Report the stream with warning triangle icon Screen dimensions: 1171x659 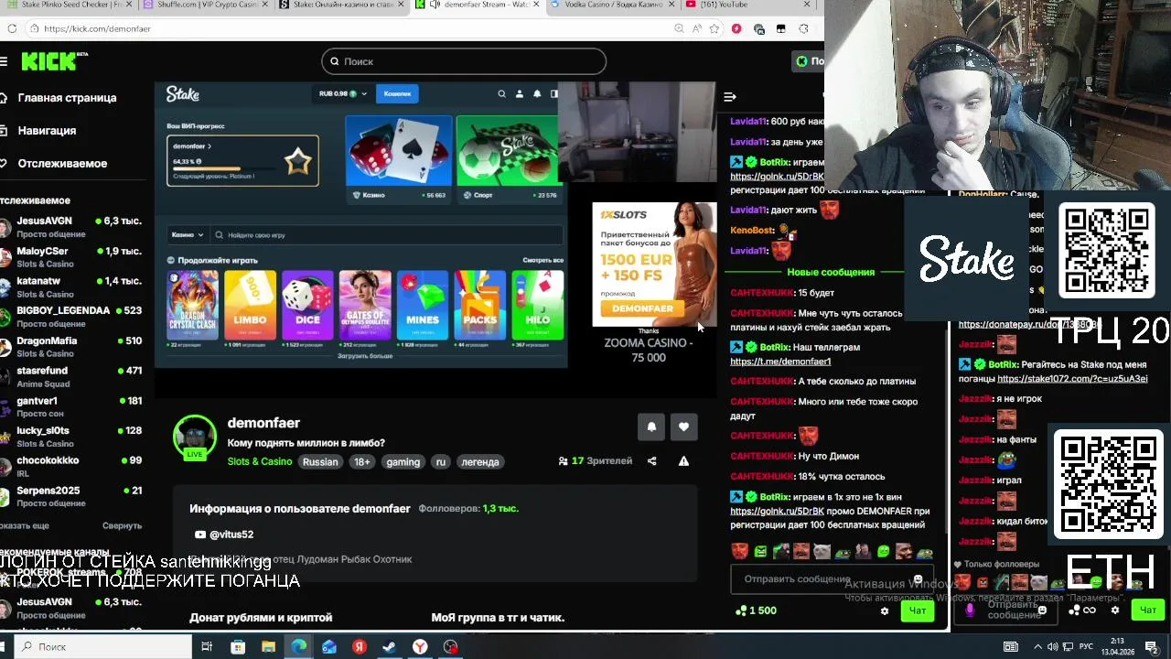tap(683, 461)
